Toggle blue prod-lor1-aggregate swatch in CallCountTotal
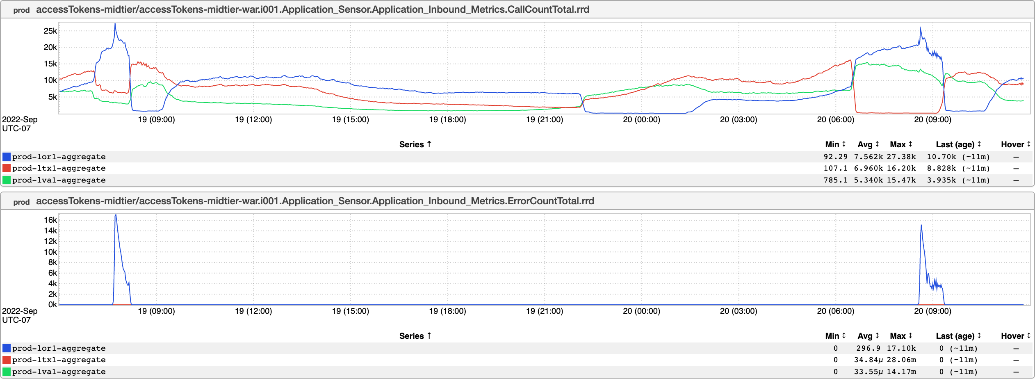The image size is (1035, 379). click(7, 157)
